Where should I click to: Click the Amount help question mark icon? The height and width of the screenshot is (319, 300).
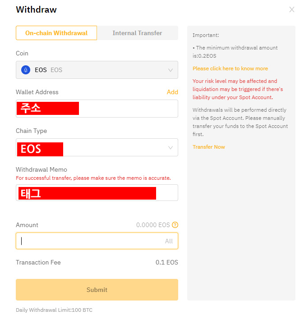click(x=175, y=225)
